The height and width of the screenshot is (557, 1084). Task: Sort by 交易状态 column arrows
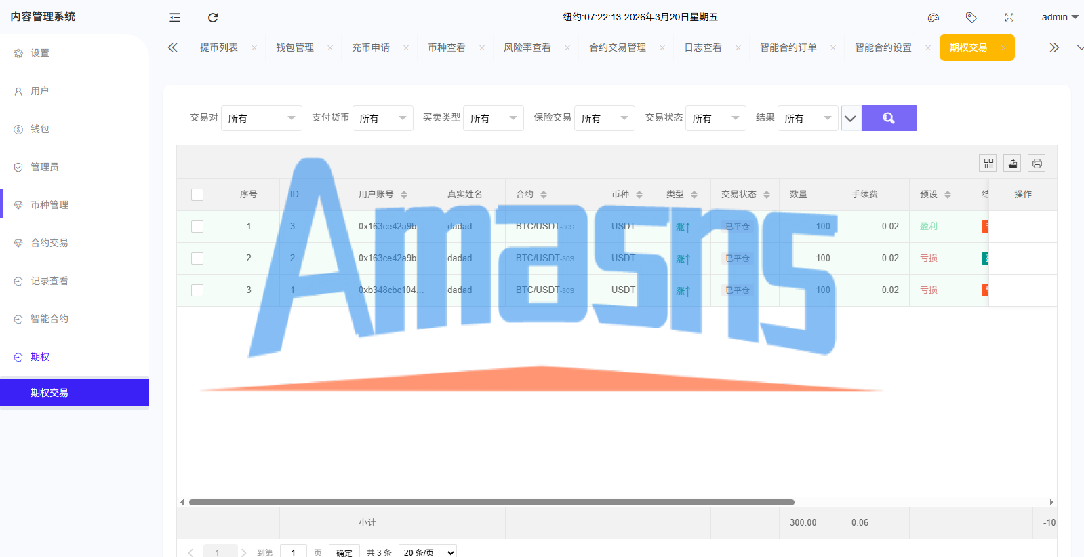pos(767,195)
